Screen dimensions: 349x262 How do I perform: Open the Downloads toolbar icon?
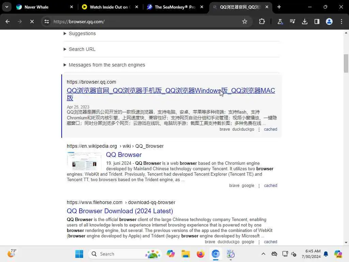point(304,21)
